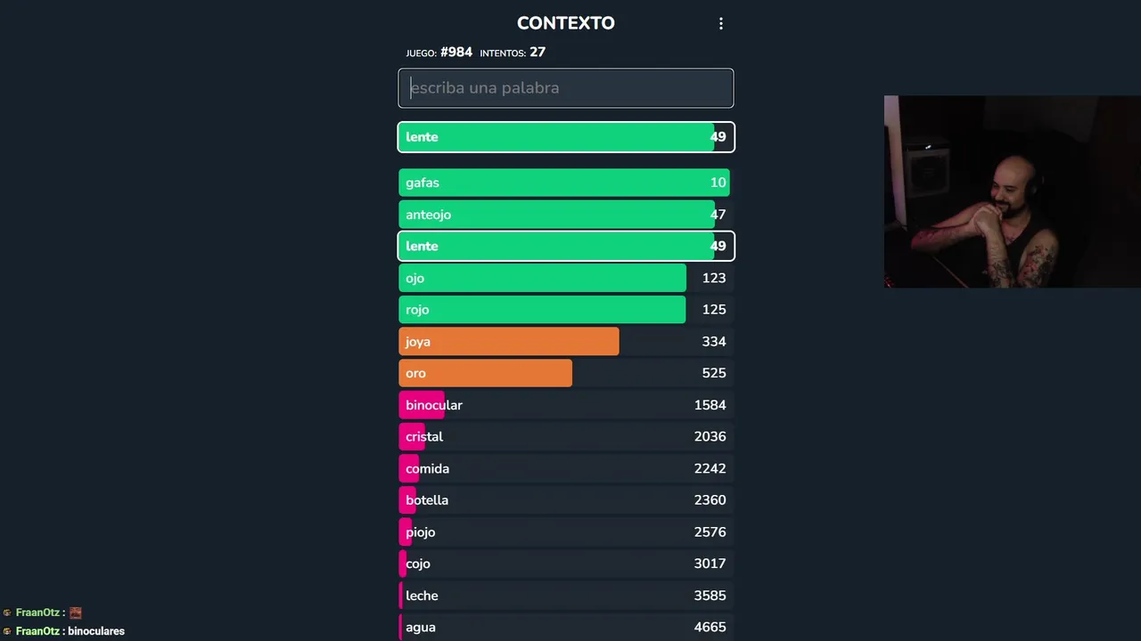Select the 'ojo' guess bar
The height and width of the screenshot is (641, 1141).
tap(565, 278)
